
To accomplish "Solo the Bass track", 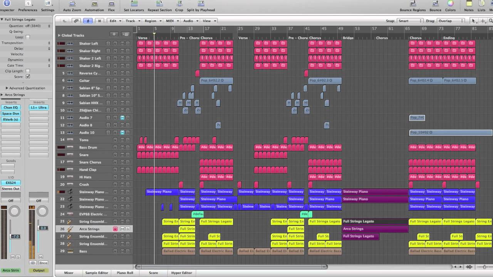I will [127, 251].
